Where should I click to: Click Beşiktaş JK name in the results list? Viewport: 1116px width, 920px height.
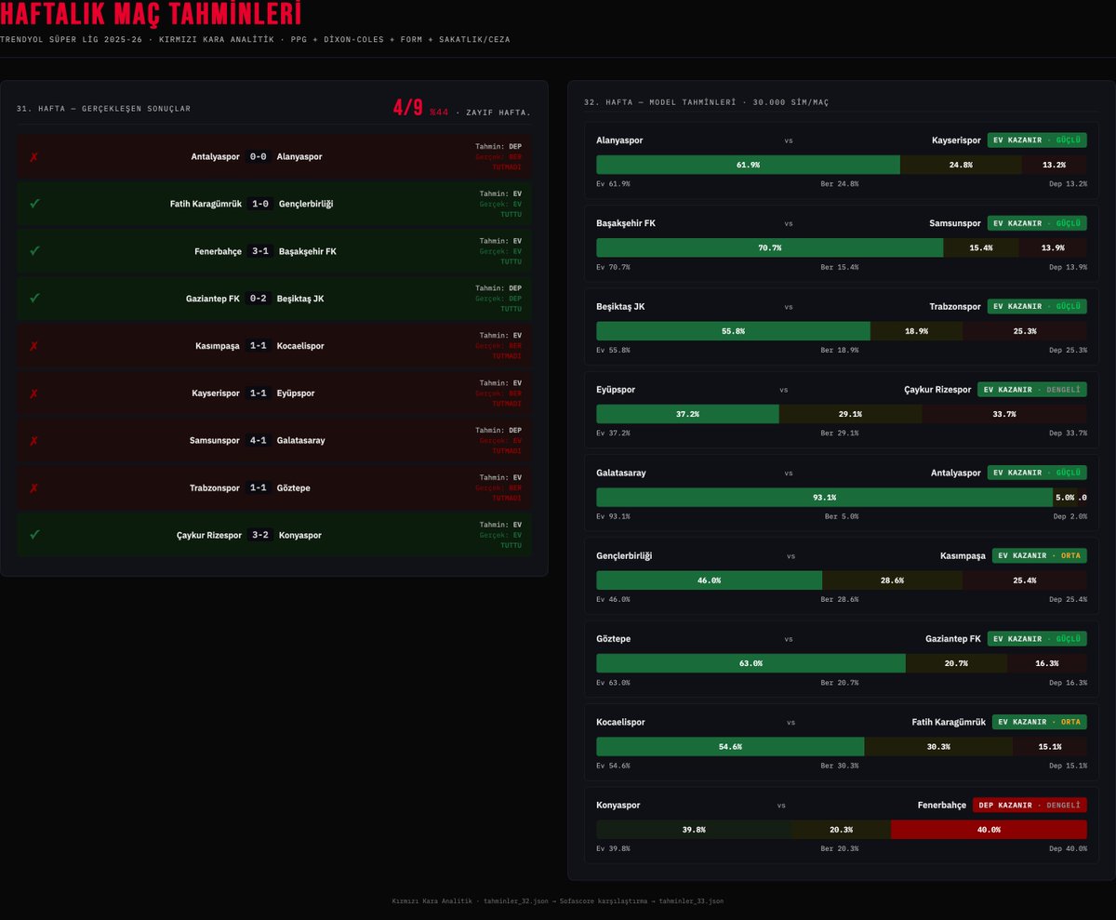[300, 299]
